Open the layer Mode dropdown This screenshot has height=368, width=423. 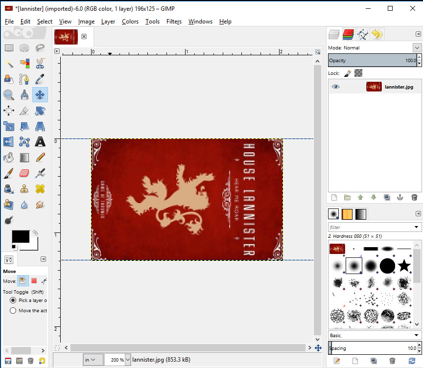point(417,48)
